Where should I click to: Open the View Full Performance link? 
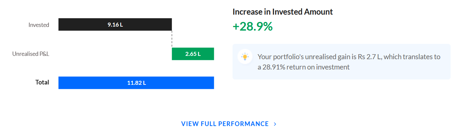pos(229,124)
